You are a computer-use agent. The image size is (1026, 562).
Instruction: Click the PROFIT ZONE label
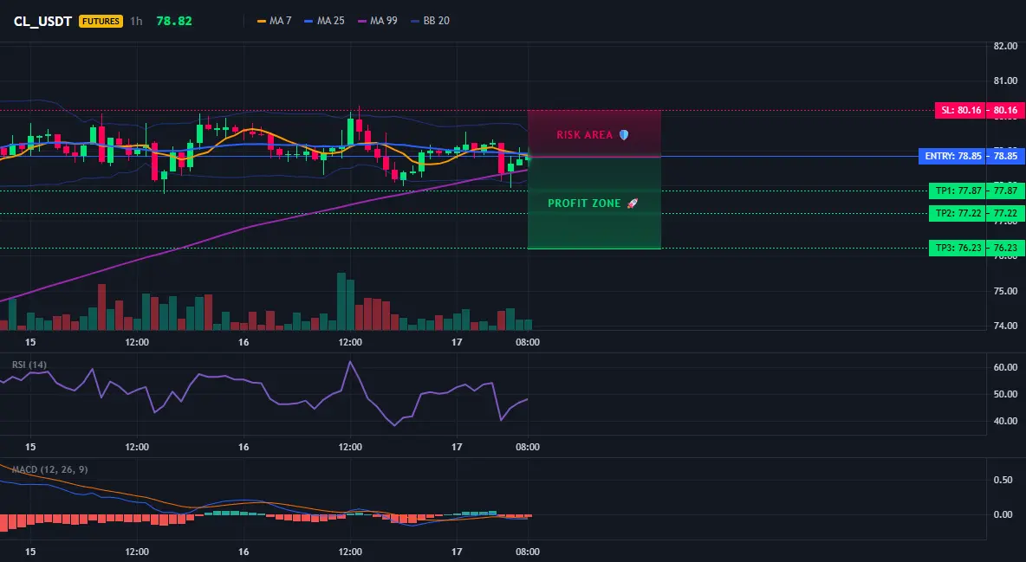pyautogui.click(x=584, y=203)
